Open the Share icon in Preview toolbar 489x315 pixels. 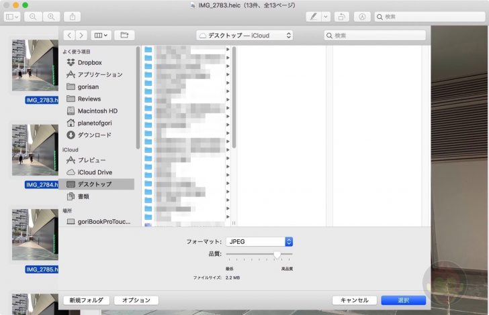[x=73, y=17]
